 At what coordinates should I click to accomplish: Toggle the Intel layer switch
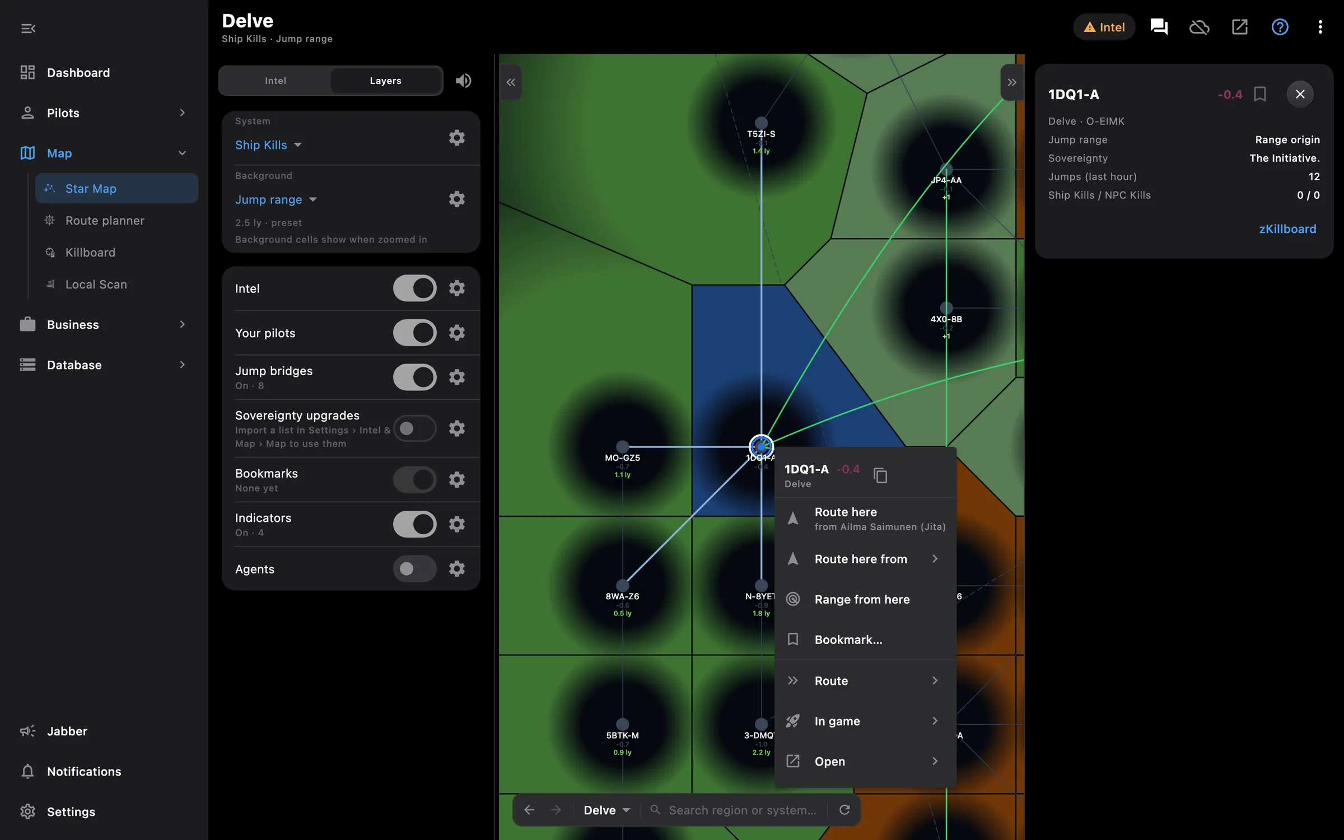pos(414,288)
